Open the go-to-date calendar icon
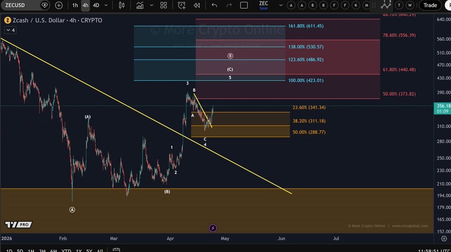Viewport: 451px width, 252px height. [x=116, y=249]
